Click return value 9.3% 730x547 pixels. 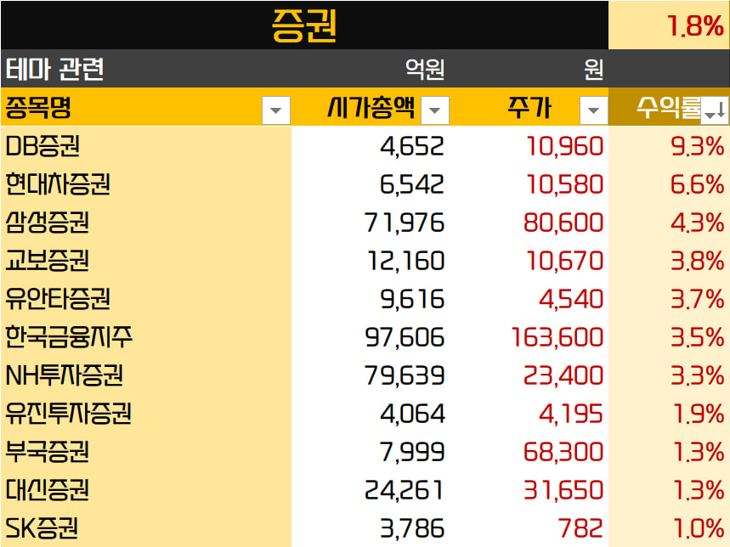(697, 146)
